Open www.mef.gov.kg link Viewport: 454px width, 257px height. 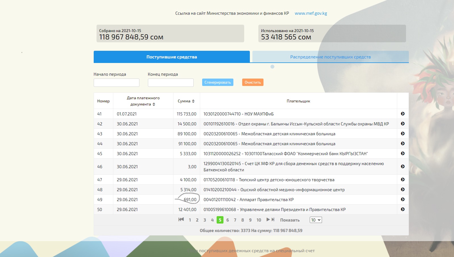(311, 13)
